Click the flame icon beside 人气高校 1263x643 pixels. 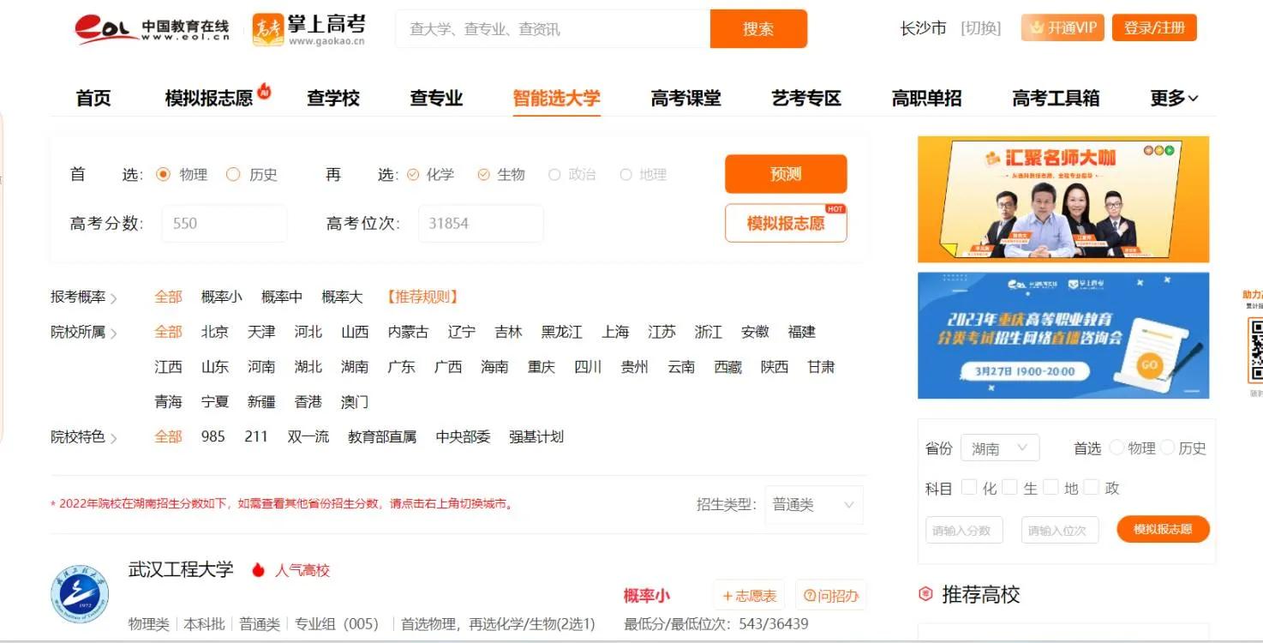(x=260, y=569)
